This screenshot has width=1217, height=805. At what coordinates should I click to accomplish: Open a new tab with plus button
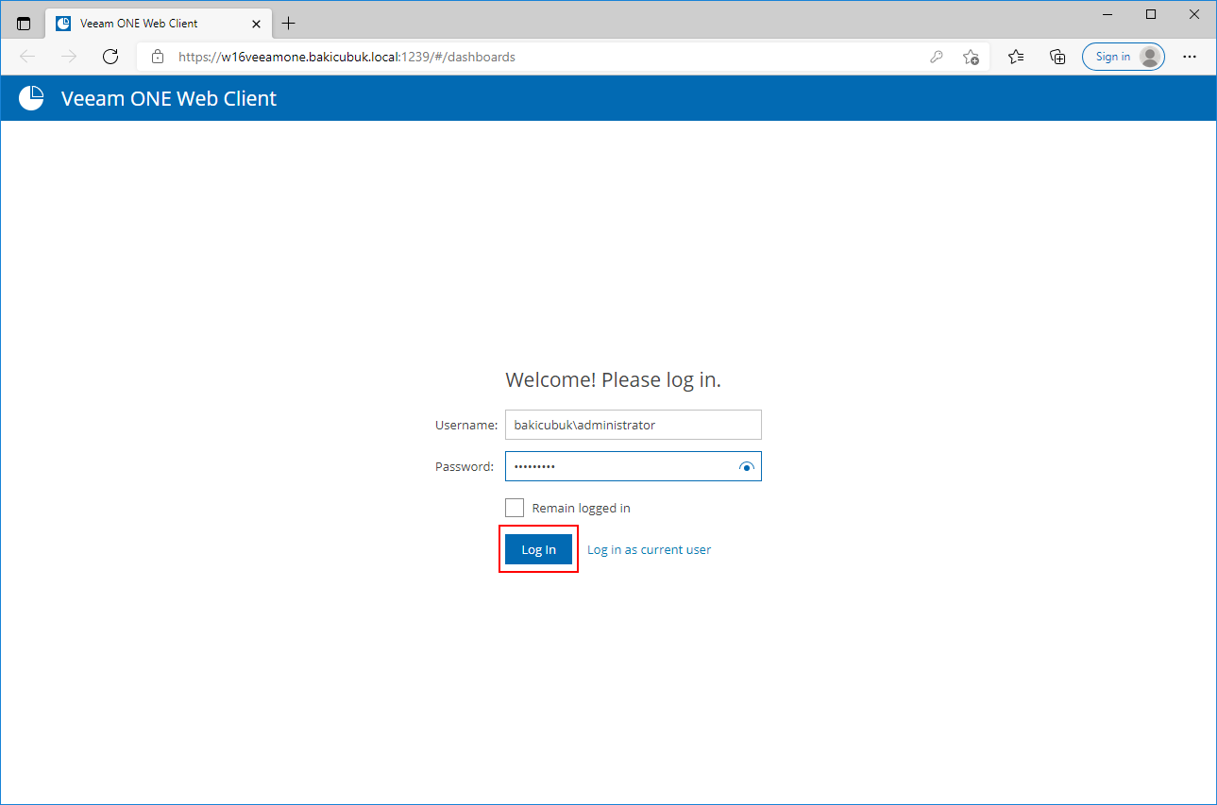(x=289, y=24)
